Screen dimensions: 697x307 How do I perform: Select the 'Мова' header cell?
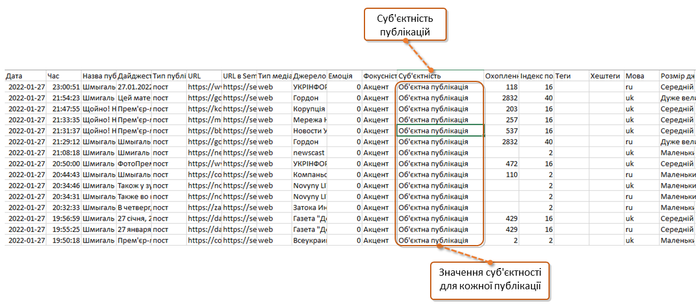click(x=642, y=76)
